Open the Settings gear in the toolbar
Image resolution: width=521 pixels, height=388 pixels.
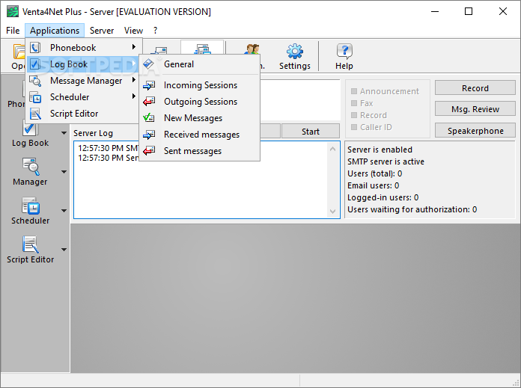[295, 56]
